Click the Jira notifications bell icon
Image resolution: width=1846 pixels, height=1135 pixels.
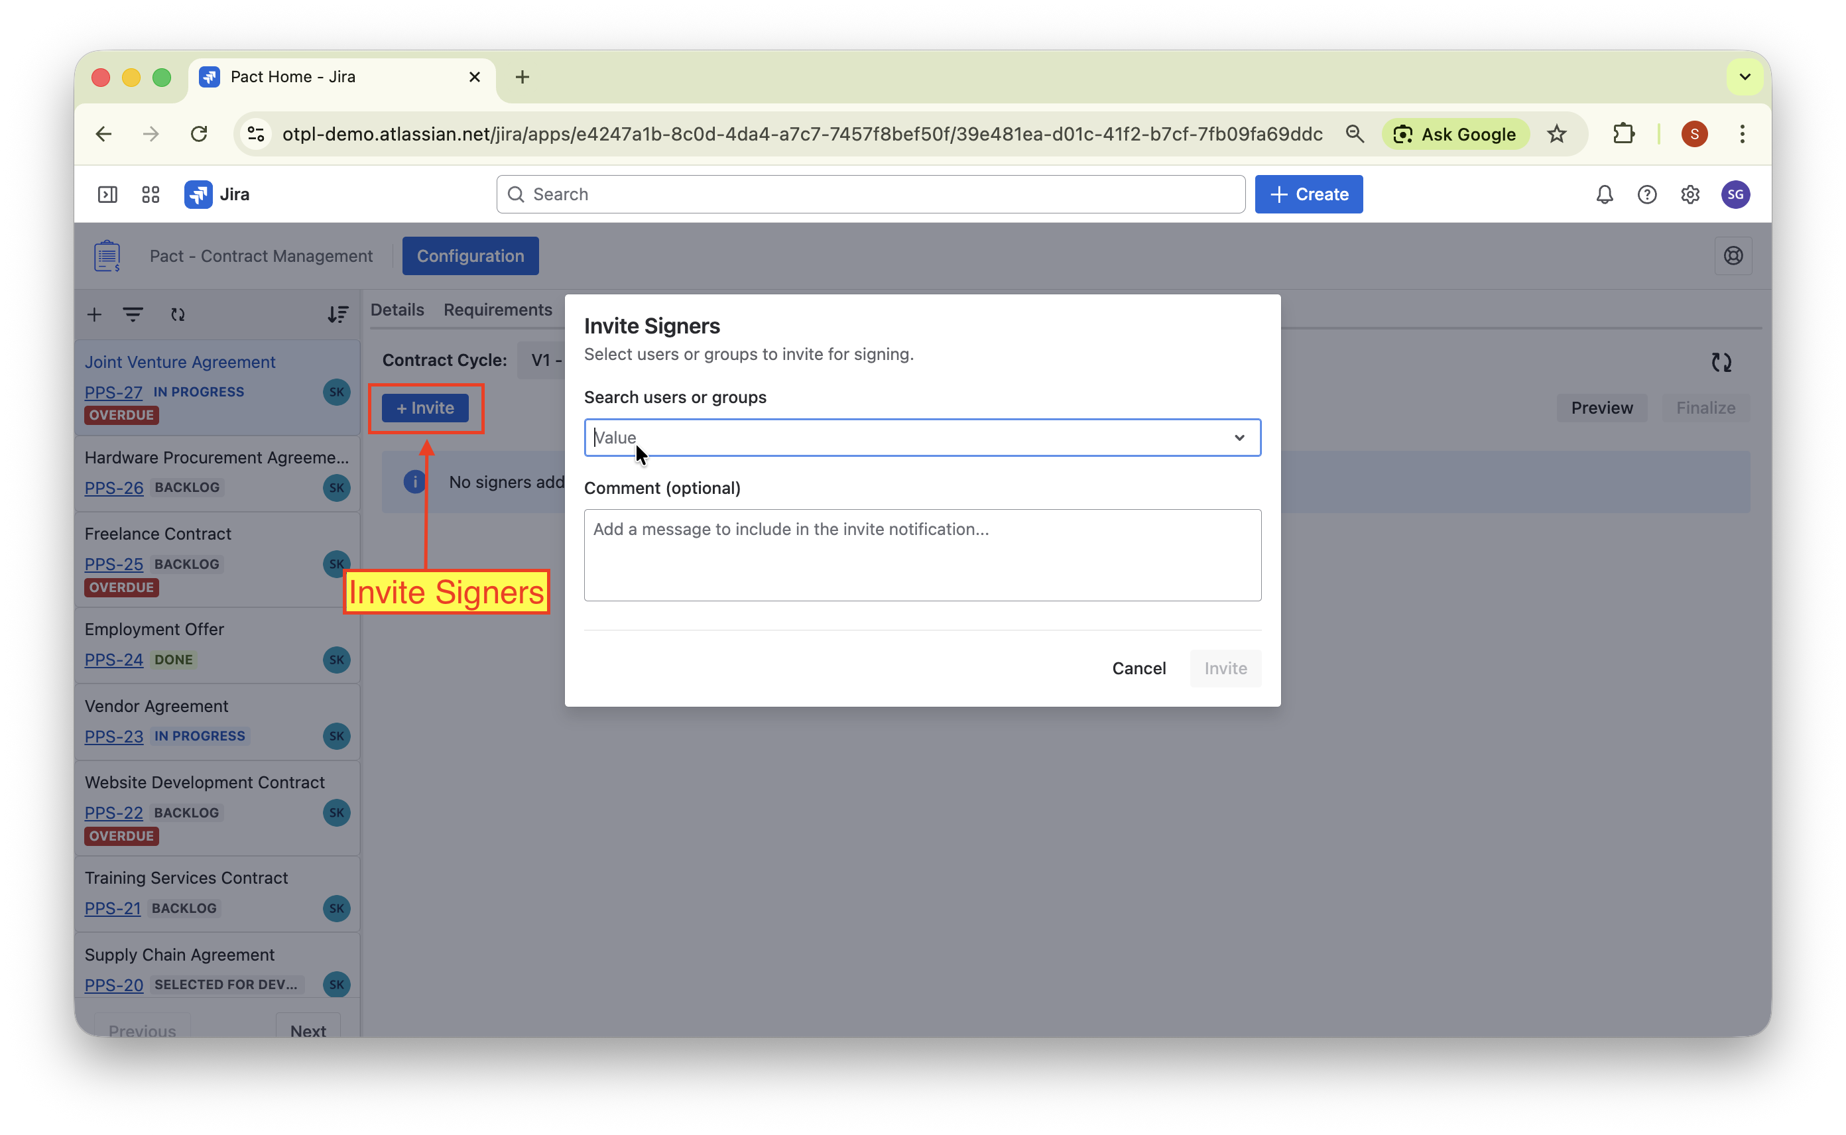1604,194
